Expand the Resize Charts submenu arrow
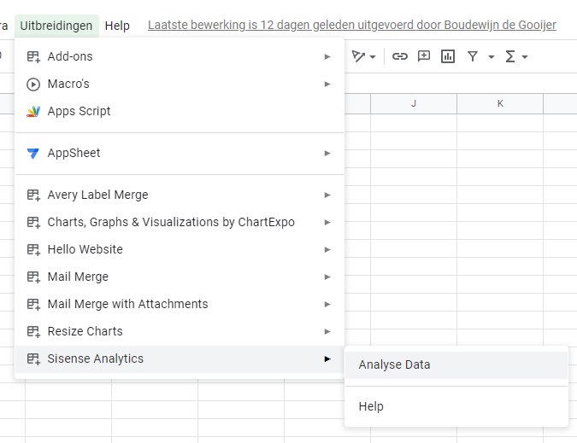This screenshot has height=443, width=577. click(327, 331)
